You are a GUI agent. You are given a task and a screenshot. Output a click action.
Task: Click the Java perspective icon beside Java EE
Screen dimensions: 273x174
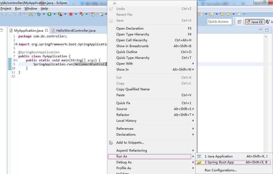tap(268, 22)
